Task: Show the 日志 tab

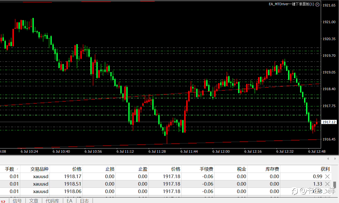Action: pos(84,201)
